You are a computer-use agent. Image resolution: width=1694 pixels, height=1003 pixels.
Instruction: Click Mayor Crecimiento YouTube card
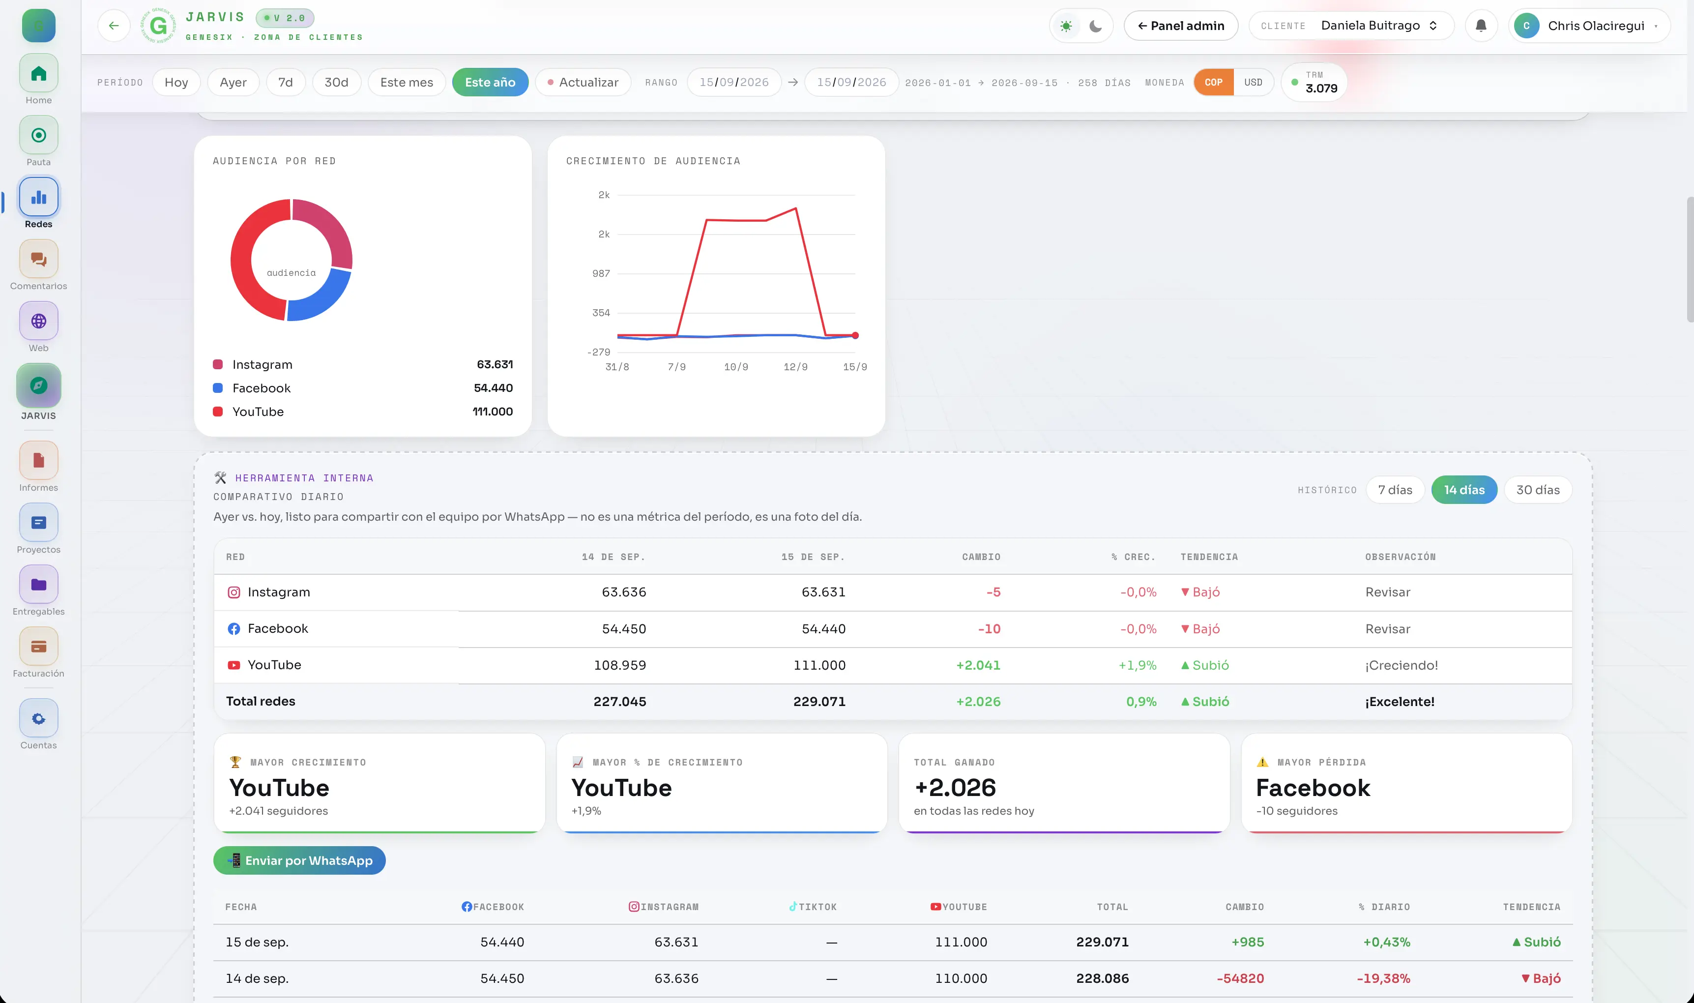pos(379,784)
